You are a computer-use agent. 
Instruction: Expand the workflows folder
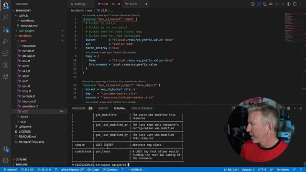tap(39, 21)
